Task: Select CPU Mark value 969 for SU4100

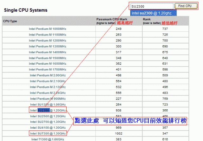Action: click(119, 128)
